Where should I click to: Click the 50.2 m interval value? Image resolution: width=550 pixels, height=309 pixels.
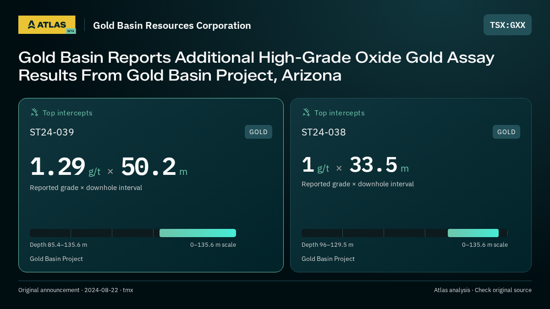154,167
